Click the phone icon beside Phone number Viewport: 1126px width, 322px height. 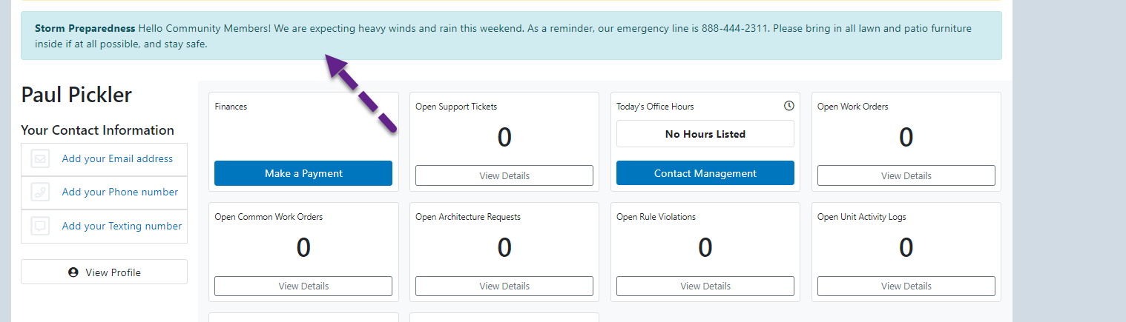point(41,192)
